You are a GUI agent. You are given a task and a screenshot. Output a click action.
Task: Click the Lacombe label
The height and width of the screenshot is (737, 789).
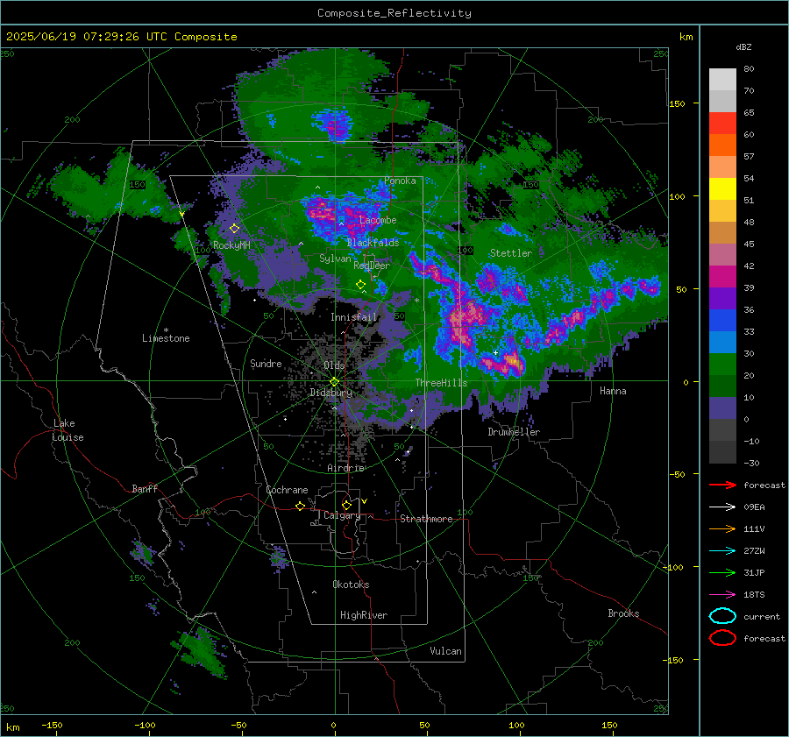[378, 220]
